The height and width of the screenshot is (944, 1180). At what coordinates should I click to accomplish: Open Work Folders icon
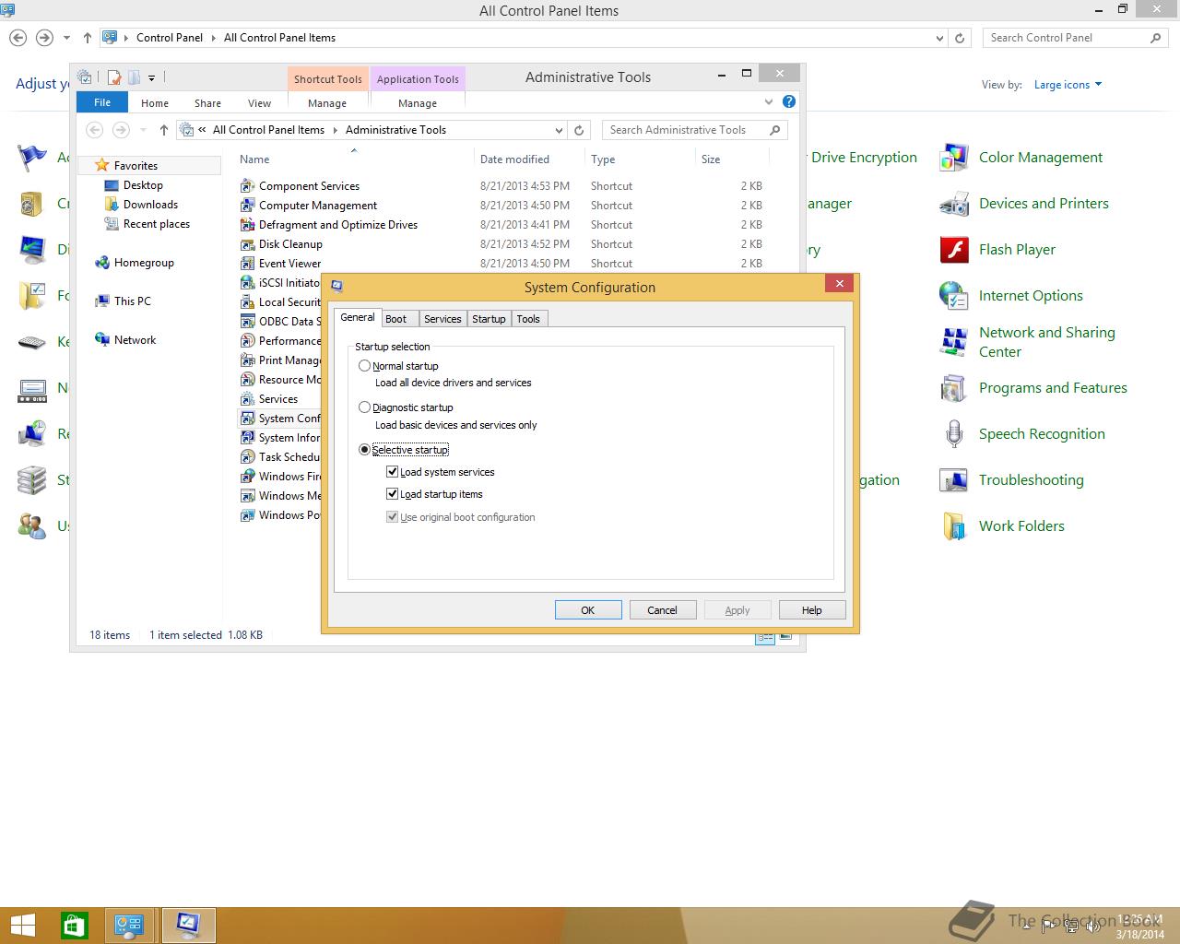point(954,526)
